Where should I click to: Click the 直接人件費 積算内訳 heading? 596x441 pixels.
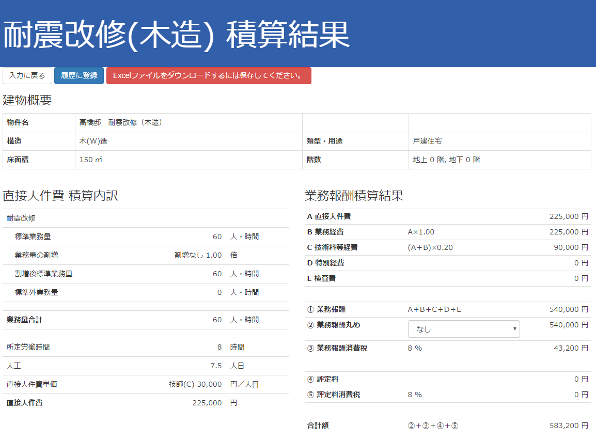point(60,196)
